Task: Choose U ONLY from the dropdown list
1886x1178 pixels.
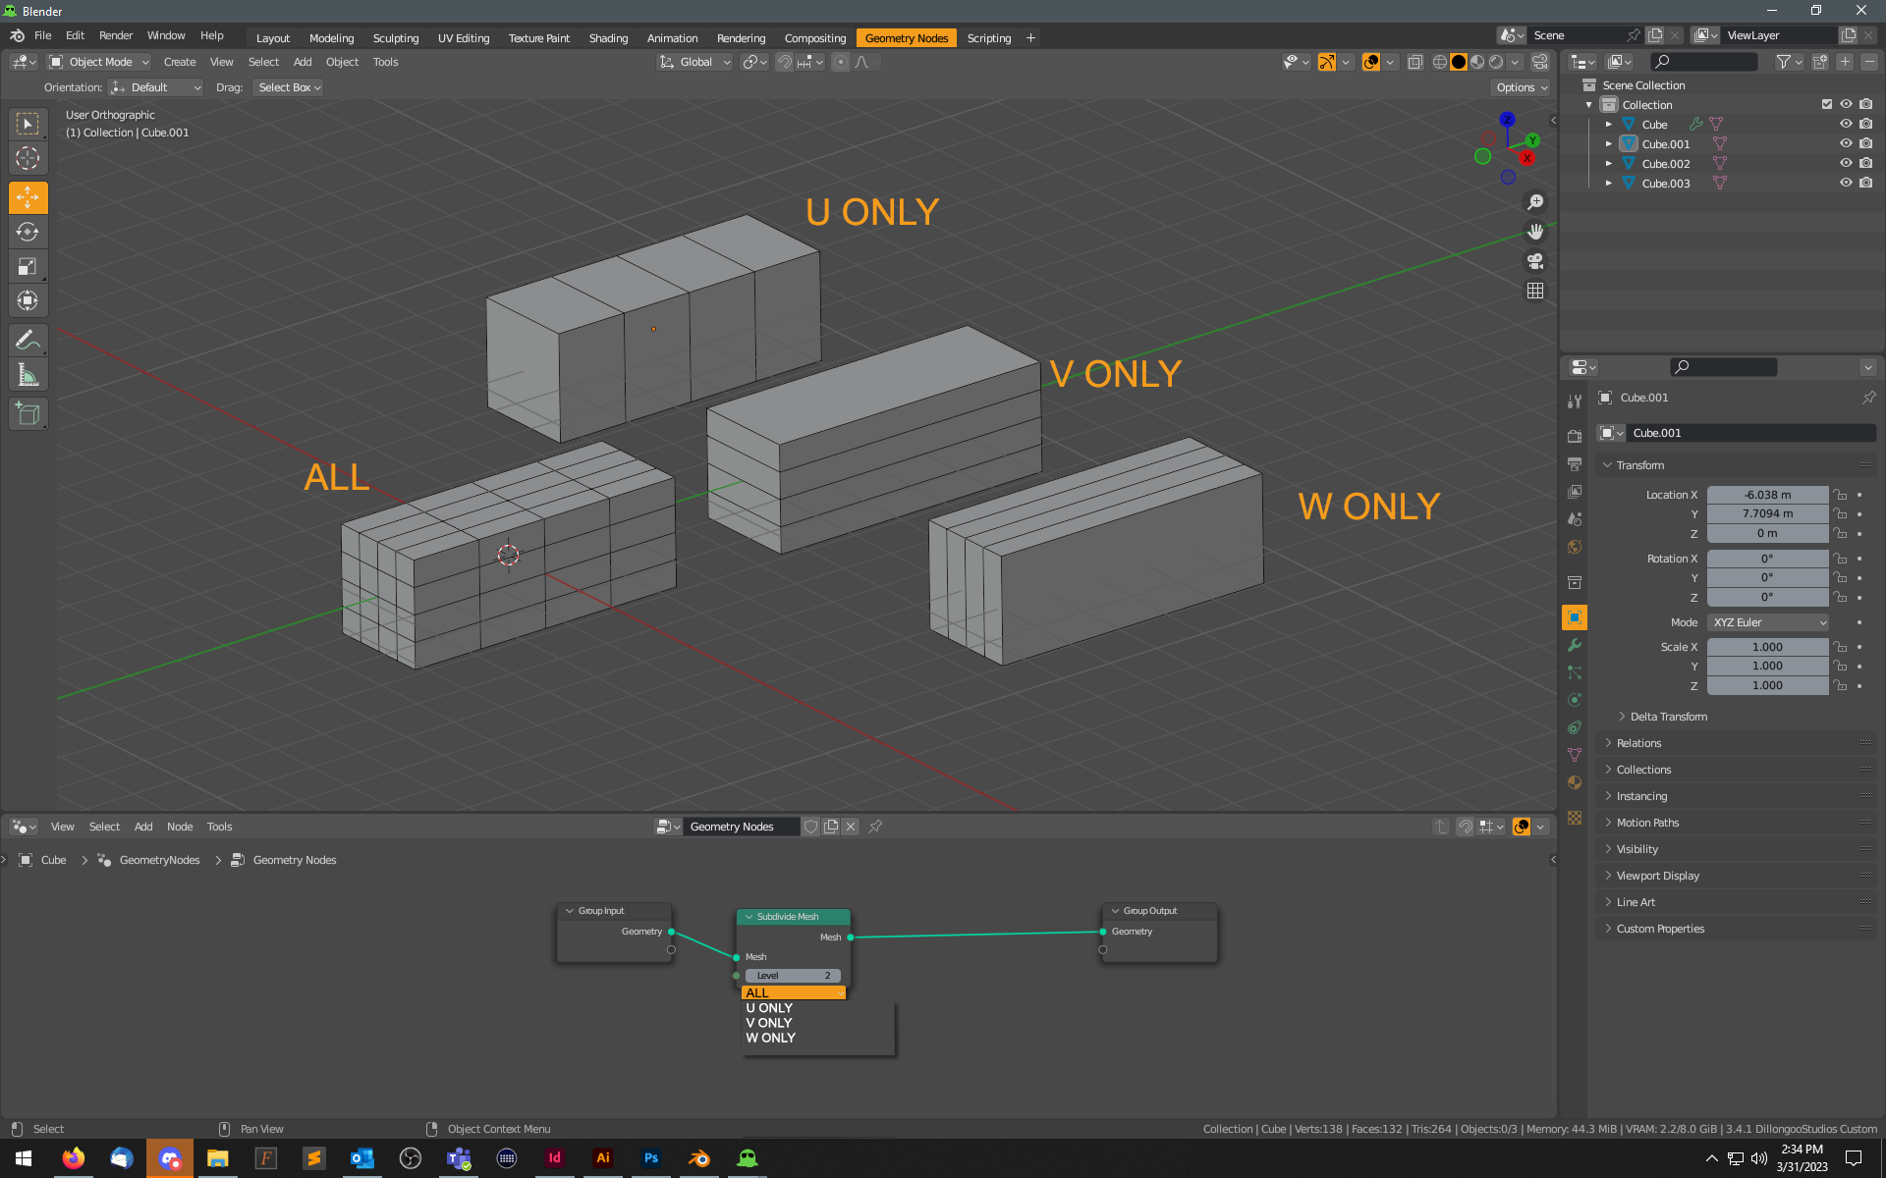Action: [x=769, y=1008]
